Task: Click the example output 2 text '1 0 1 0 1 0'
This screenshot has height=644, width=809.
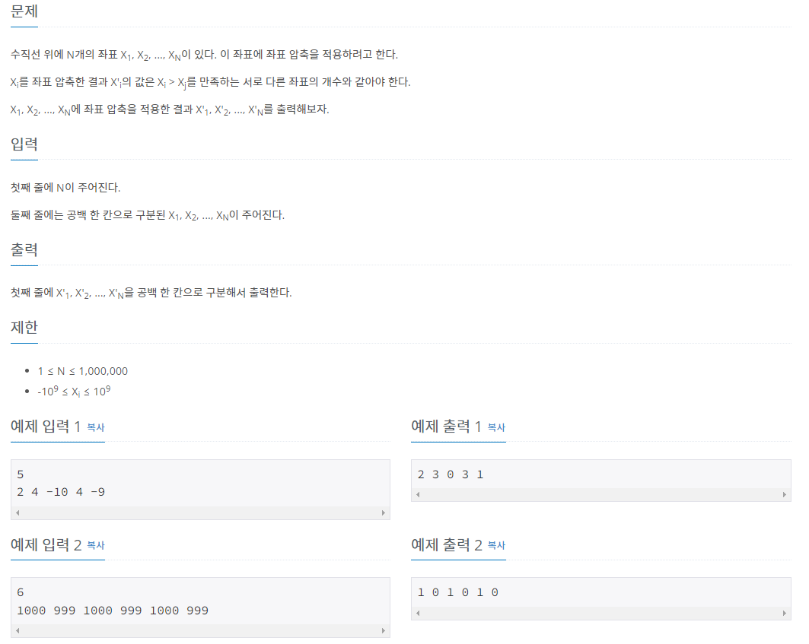Action: point(457,593)
